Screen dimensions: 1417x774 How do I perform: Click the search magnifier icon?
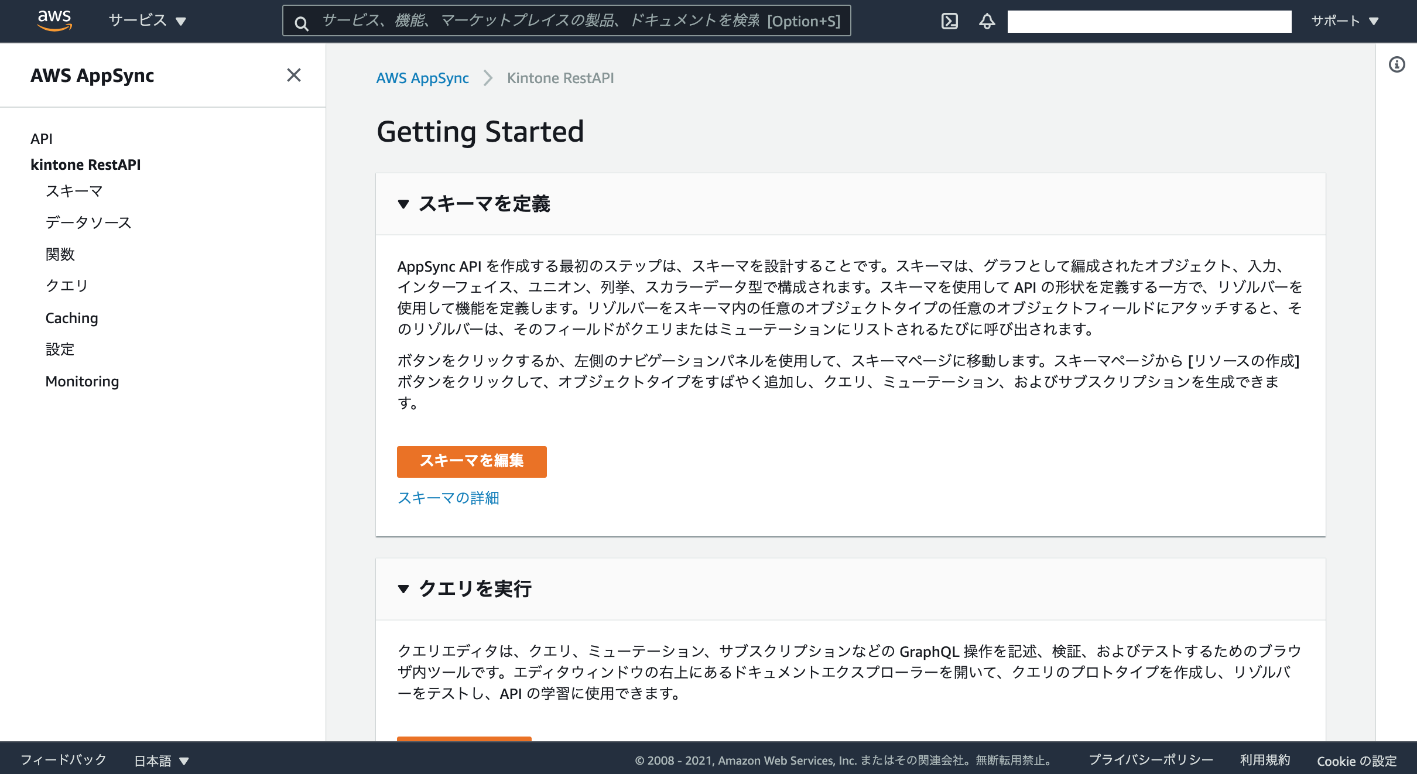[x=302, y=23]
